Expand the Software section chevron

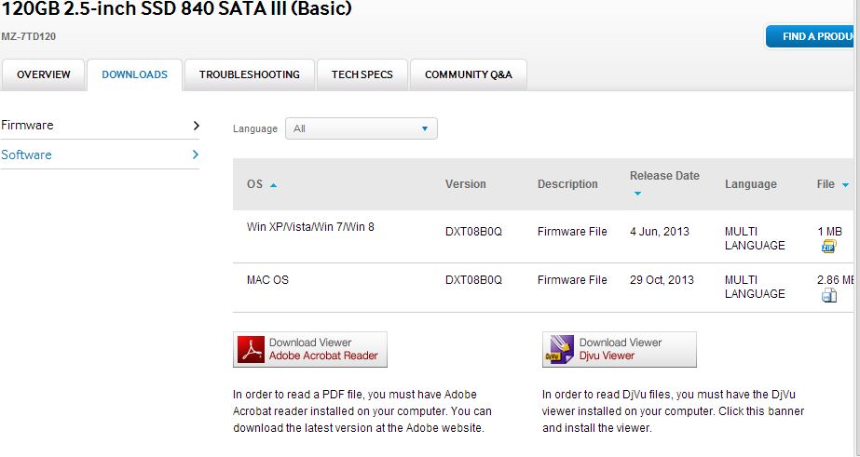pyautogui.click(x=196, y=155)
